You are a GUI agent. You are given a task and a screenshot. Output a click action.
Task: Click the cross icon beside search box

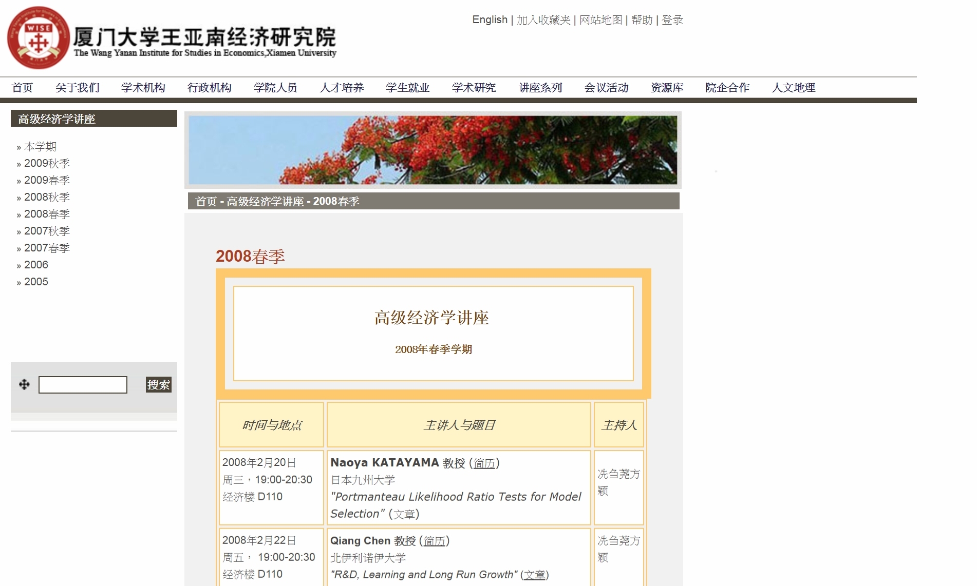(24, 384)
